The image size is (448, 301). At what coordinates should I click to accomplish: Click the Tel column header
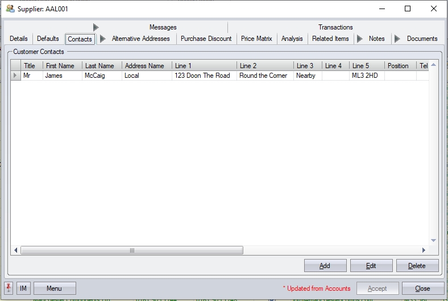click(x=423, y=66)
